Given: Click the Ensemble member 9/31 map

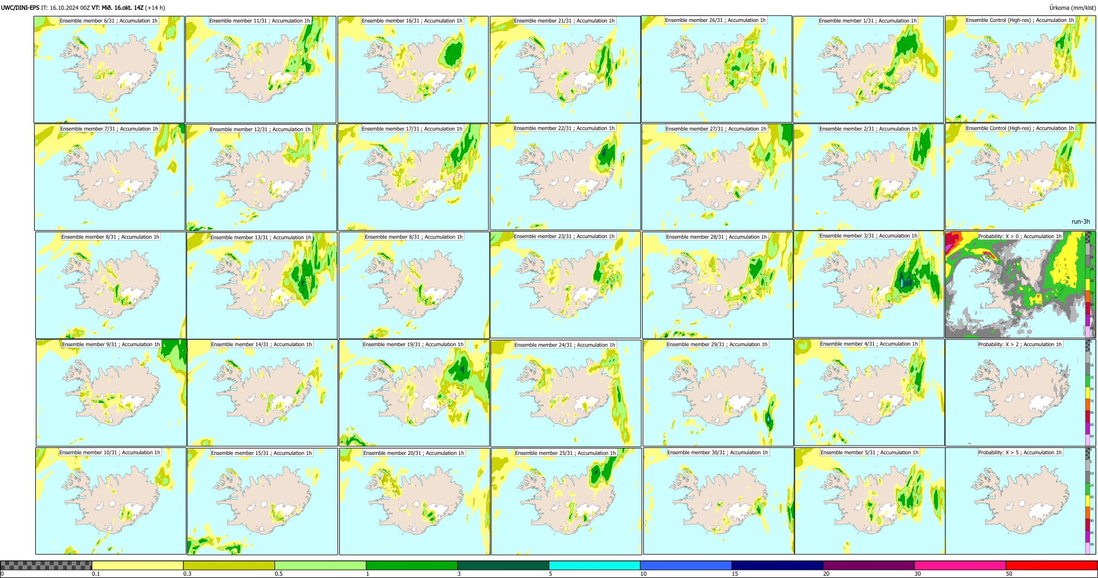Looking at the screenshot, I should [111, 392].
